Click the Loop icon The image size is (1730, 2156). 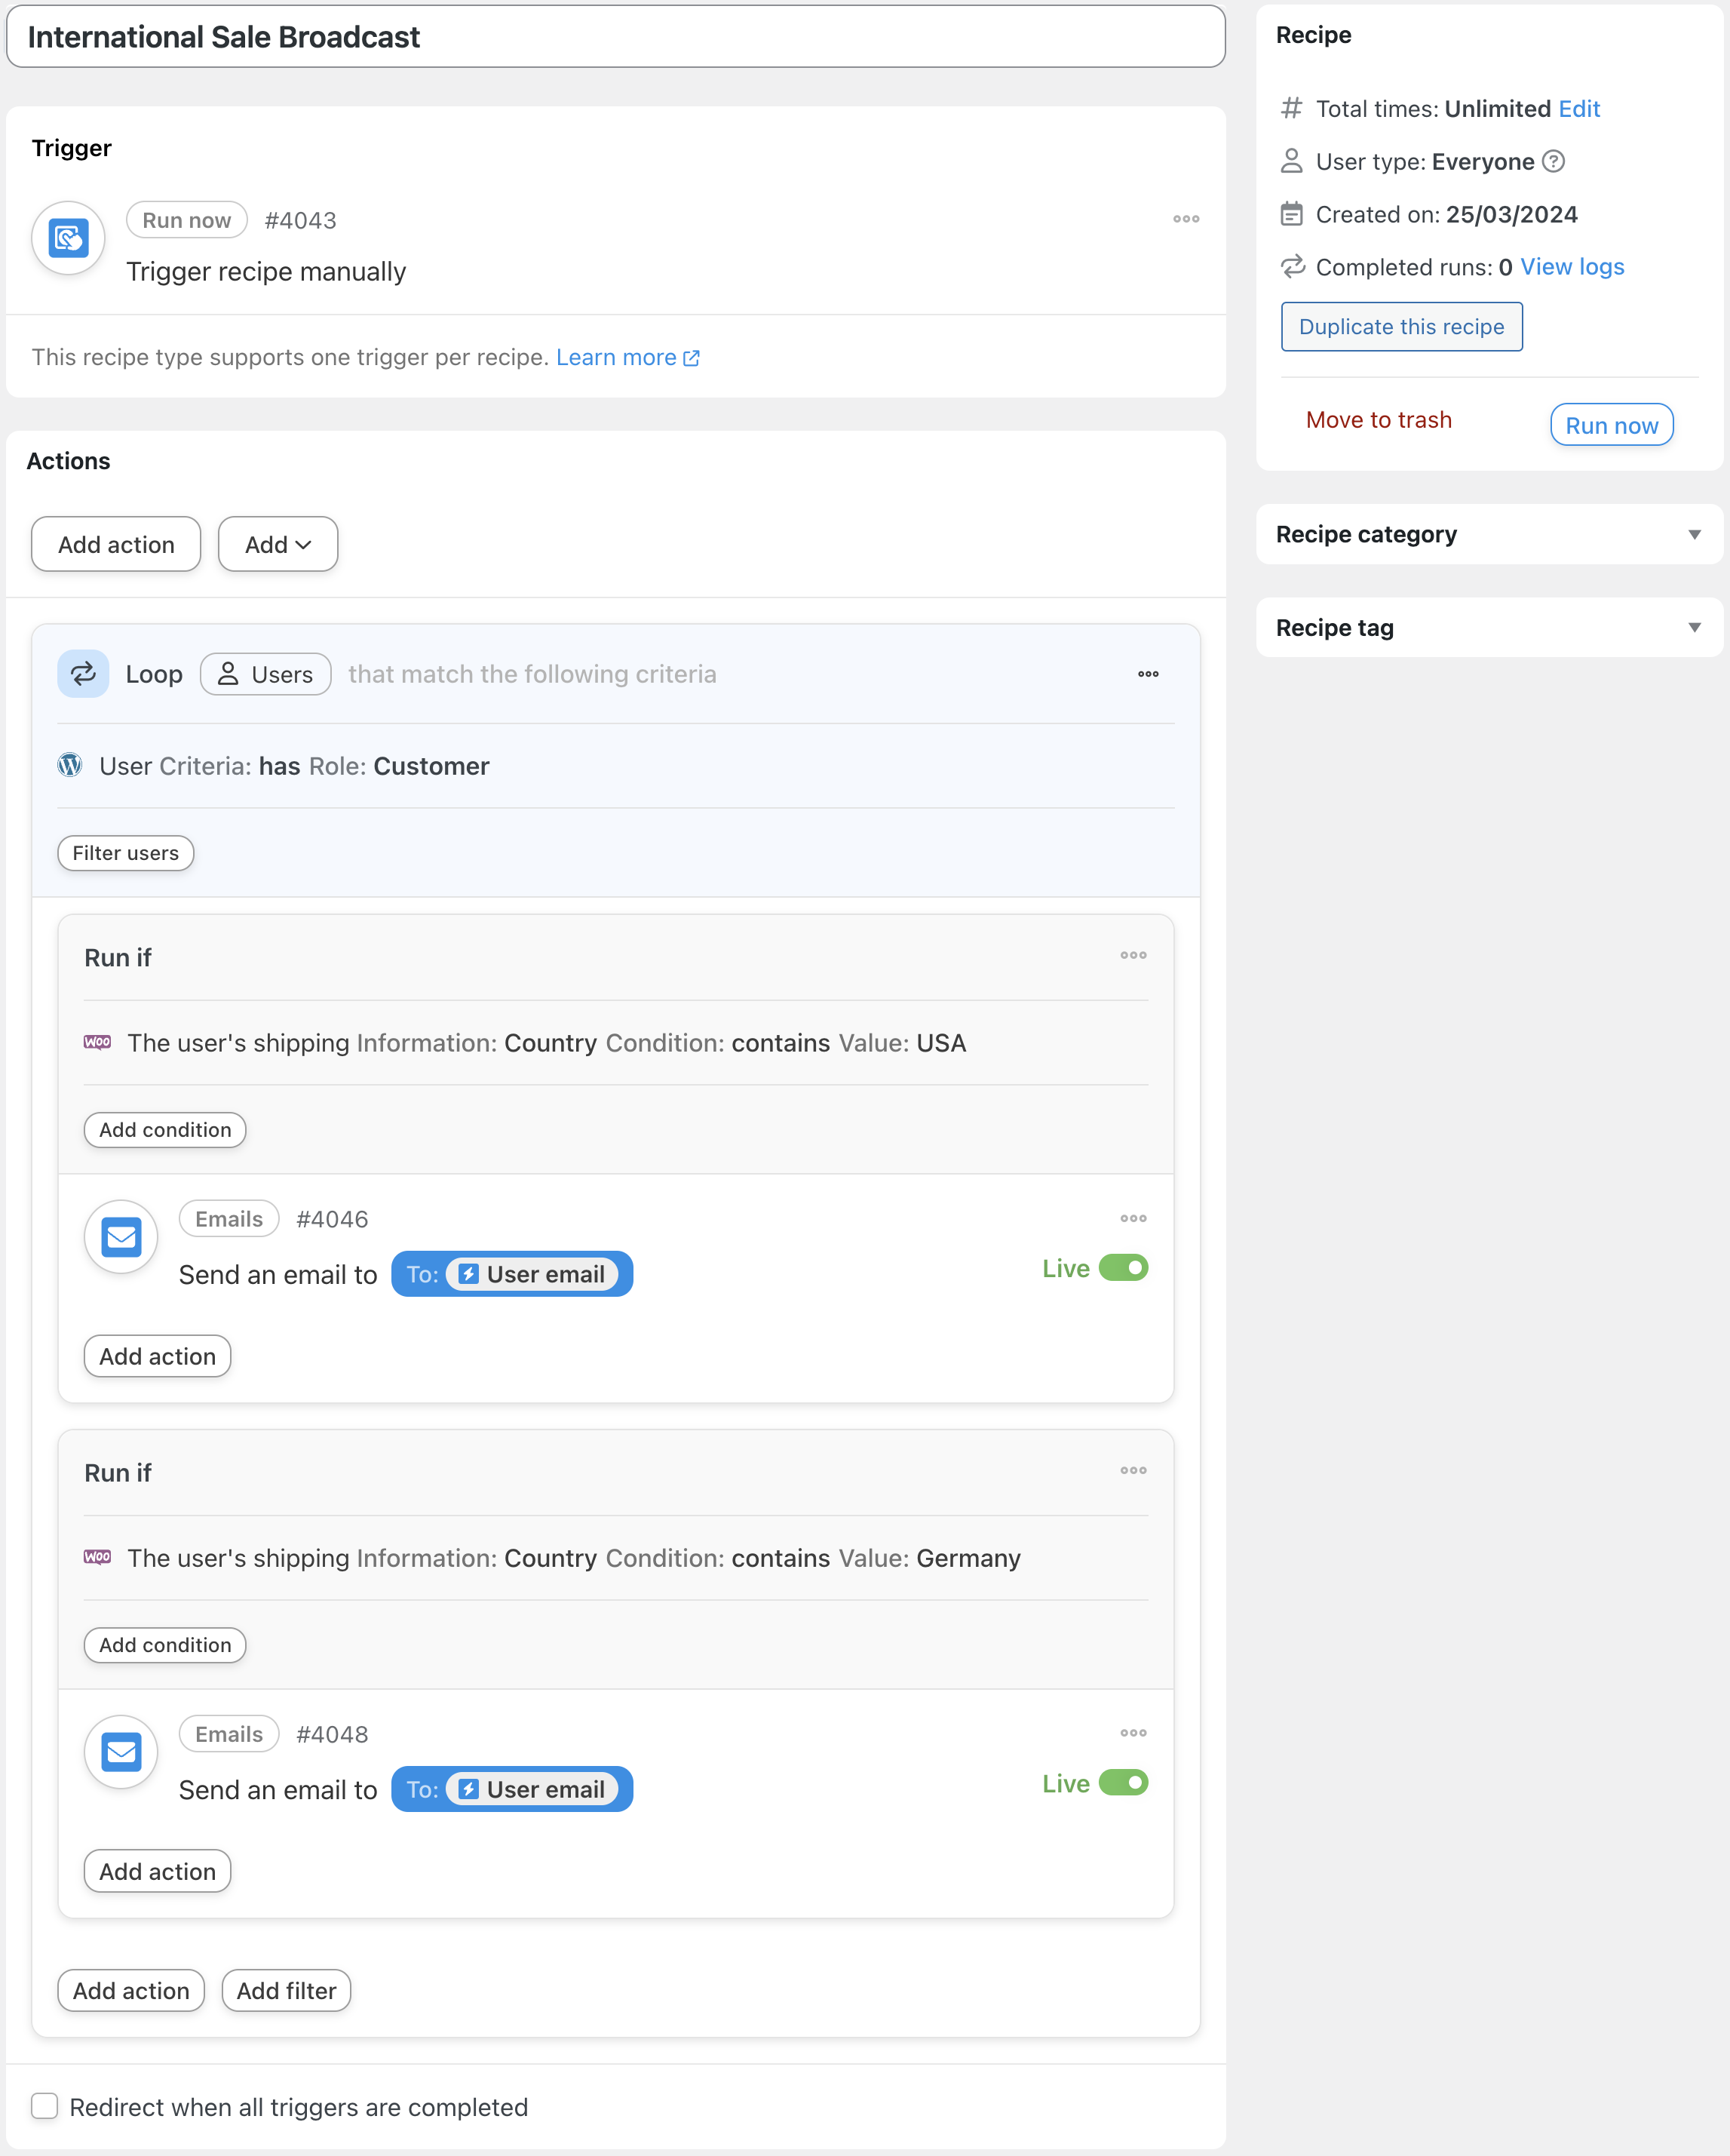(83, 674)
